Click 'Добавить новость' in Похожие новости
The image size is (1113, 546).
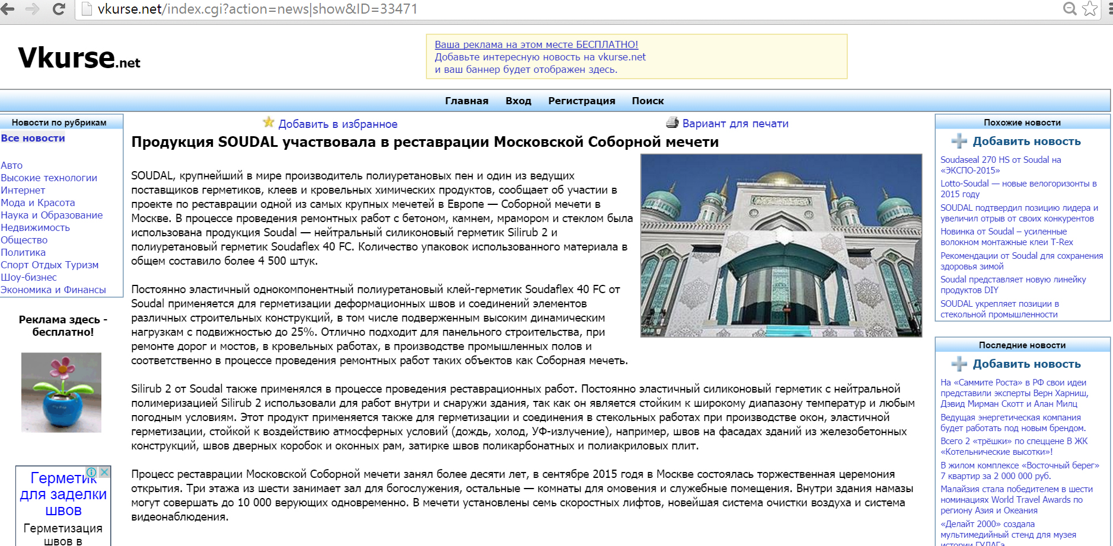click(x=1026, y=141)
